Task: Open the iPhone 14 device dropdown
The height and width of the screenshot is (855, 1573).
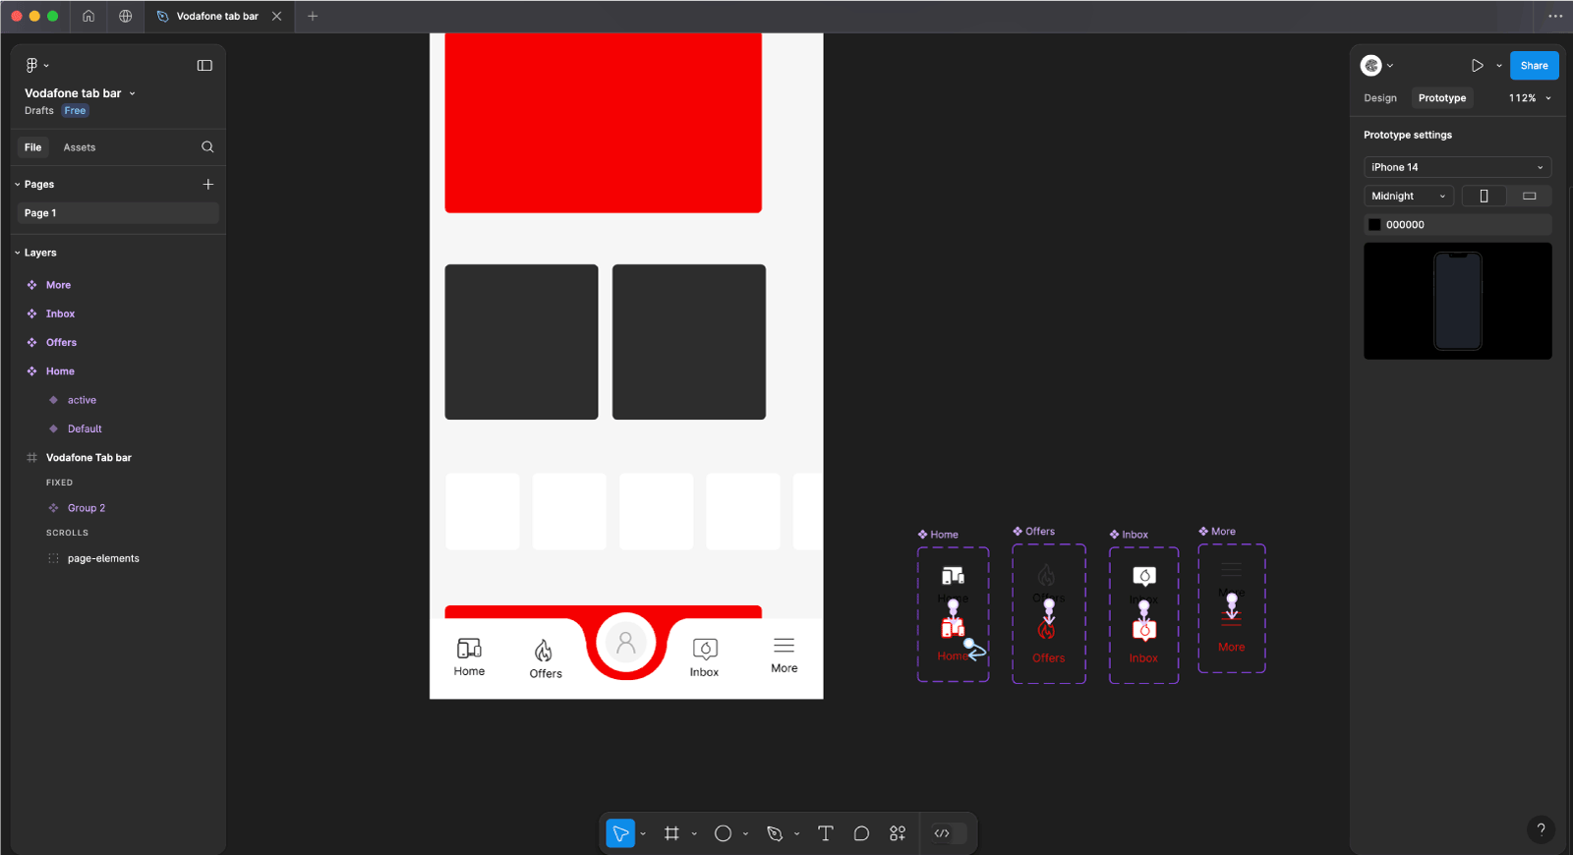Action: tap(1457, 167)
